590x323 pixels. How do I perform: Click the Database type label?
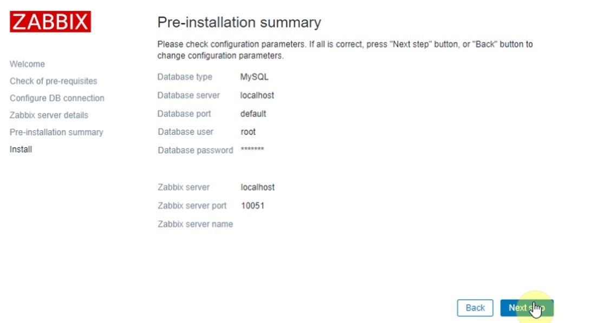click(185, 77)
